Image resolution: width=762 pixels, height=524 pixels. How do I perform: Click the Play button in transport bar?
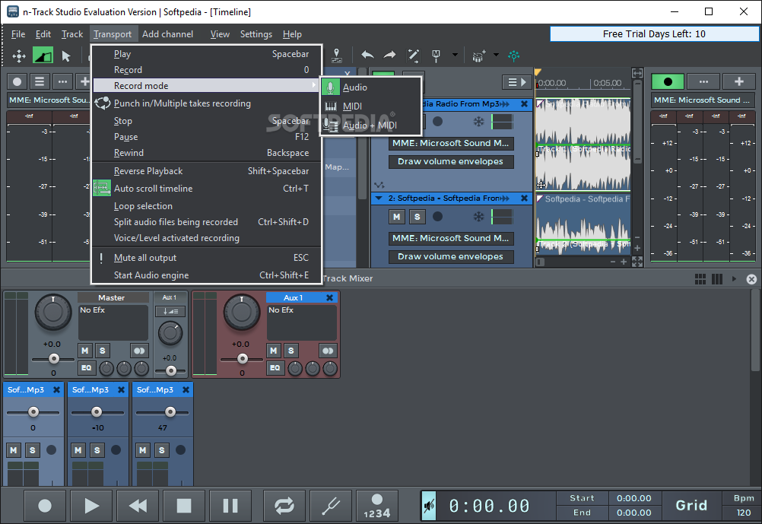91,506
